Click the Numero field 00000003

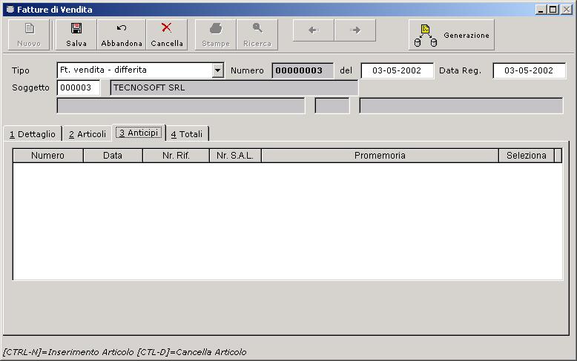coord(303,70)
